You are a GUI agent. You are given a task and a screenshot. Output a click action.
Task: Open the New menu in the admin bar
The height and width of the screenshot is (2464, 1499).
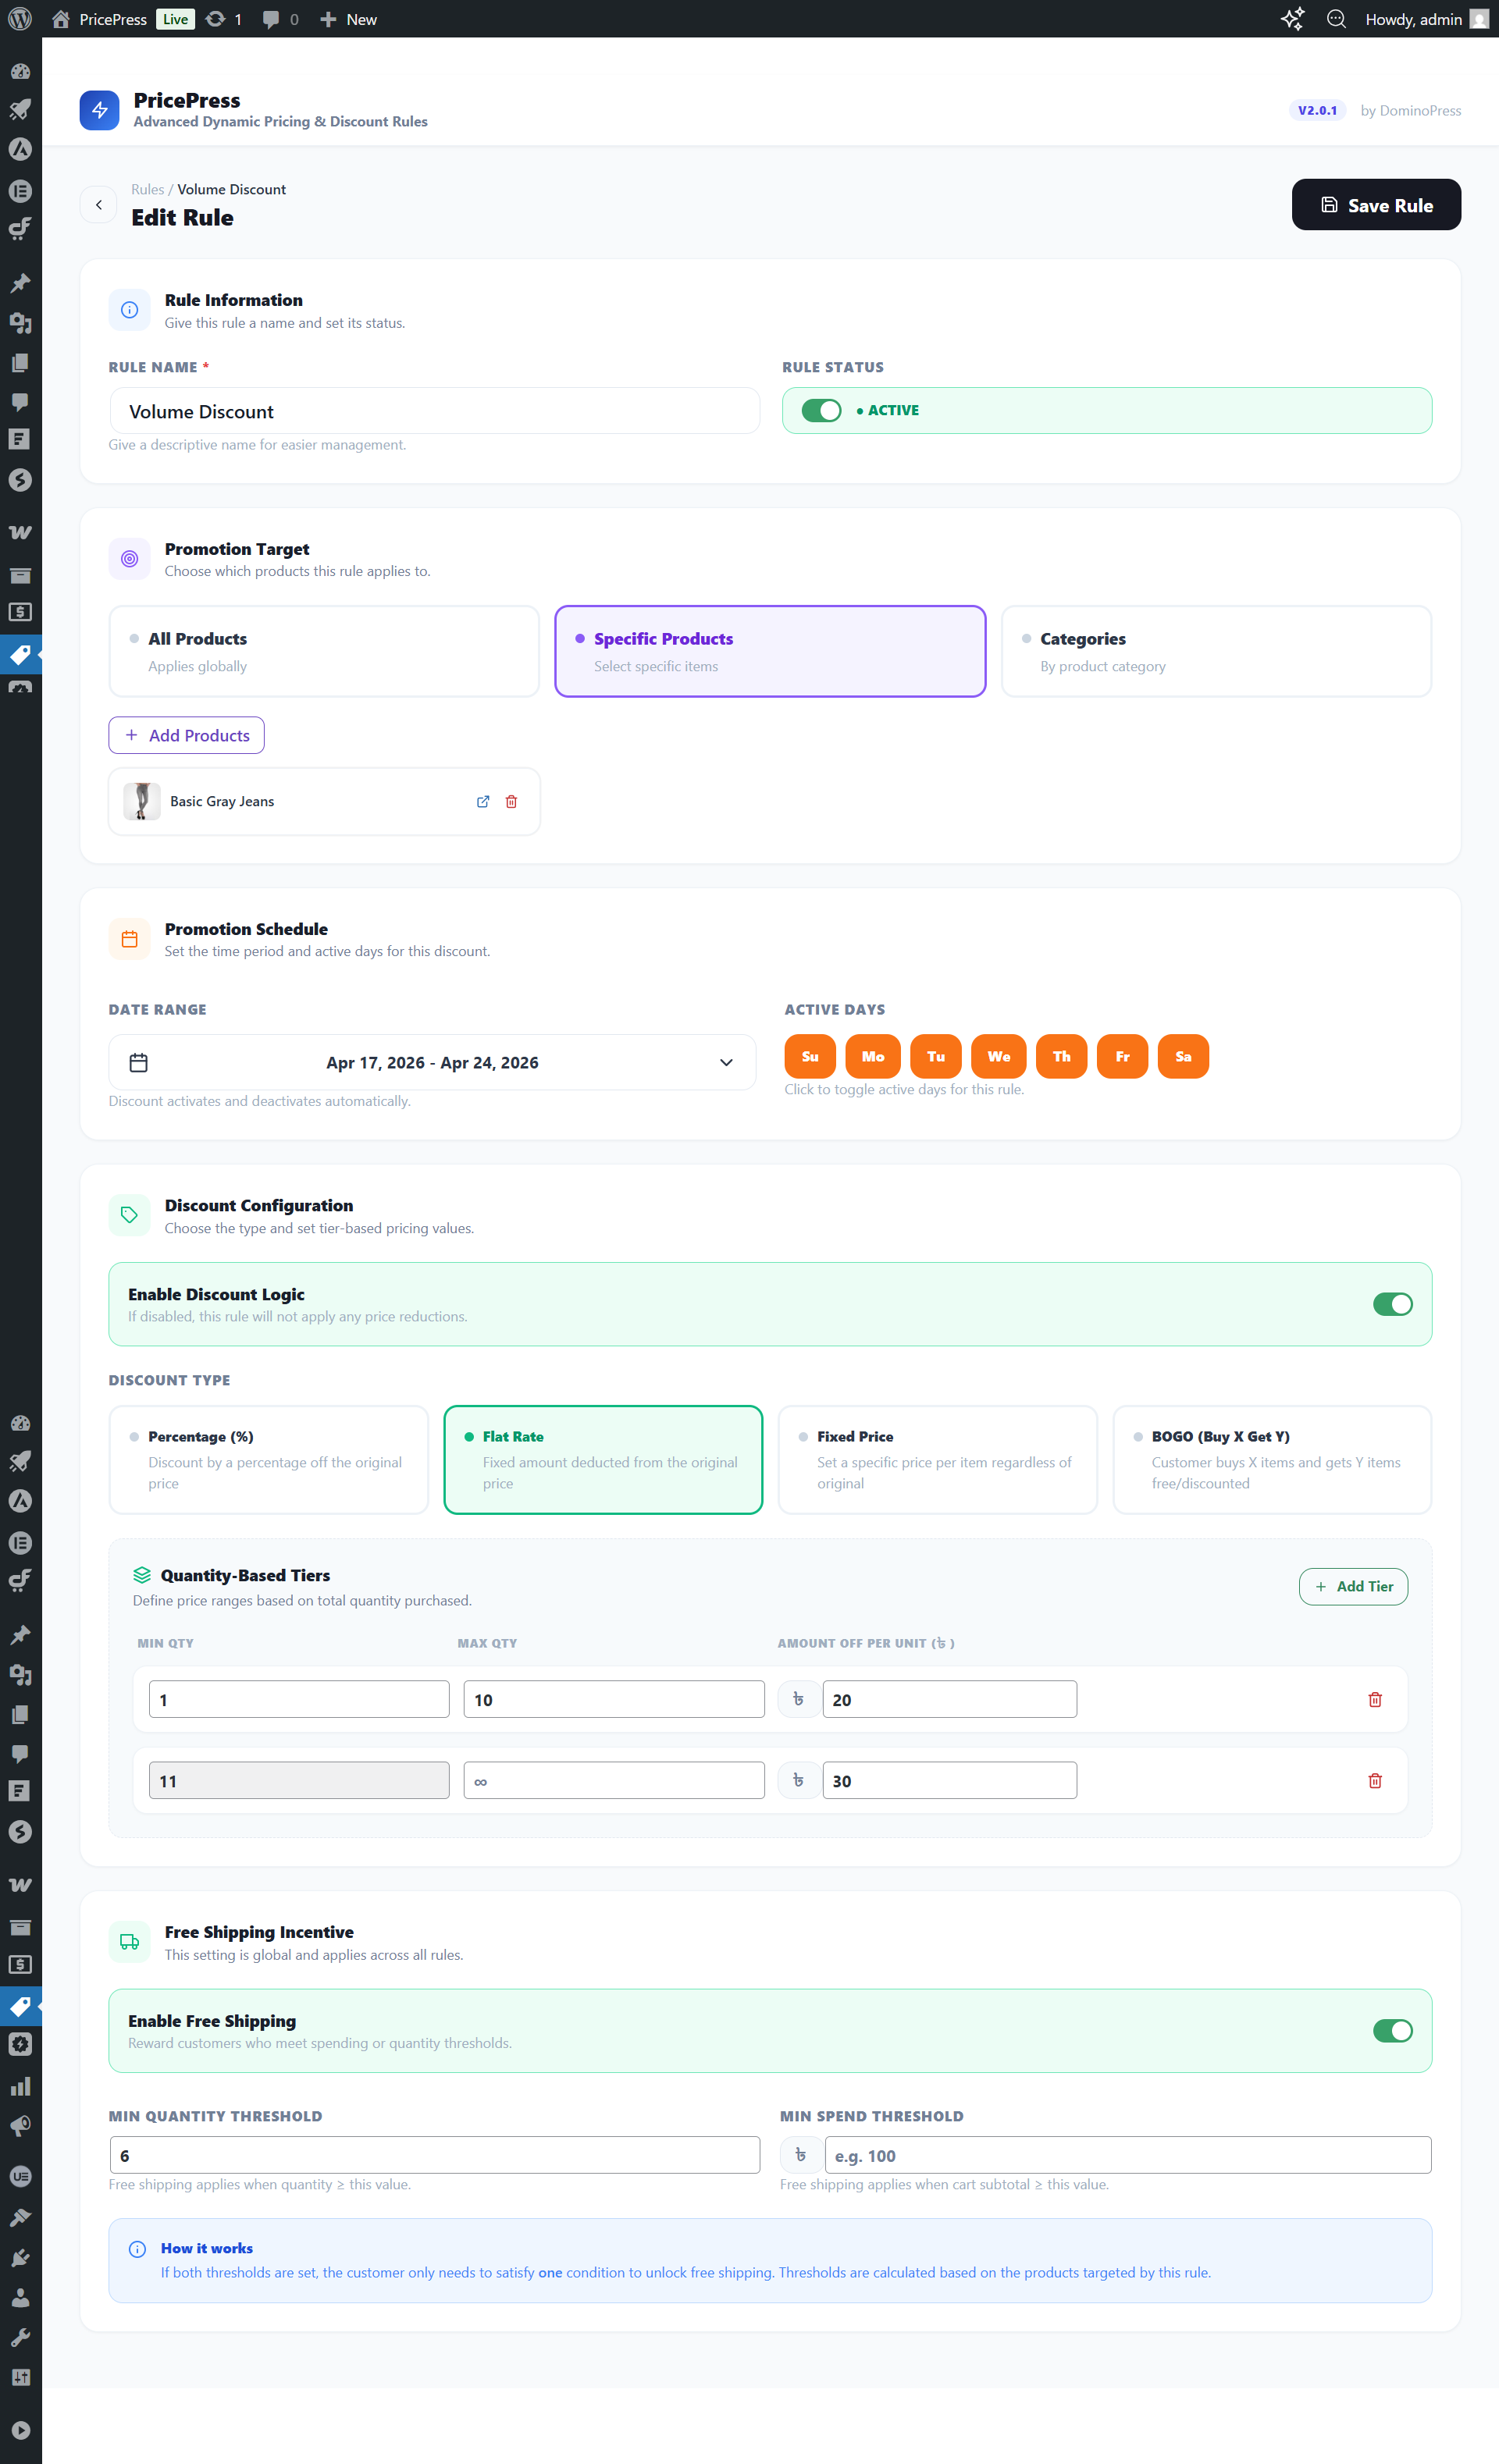pos(347,18)
